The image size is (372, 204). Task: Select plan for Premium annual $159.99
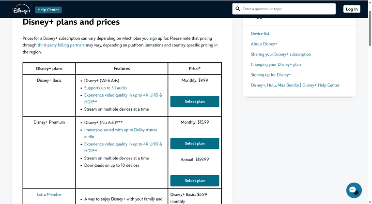coord(194,181)
